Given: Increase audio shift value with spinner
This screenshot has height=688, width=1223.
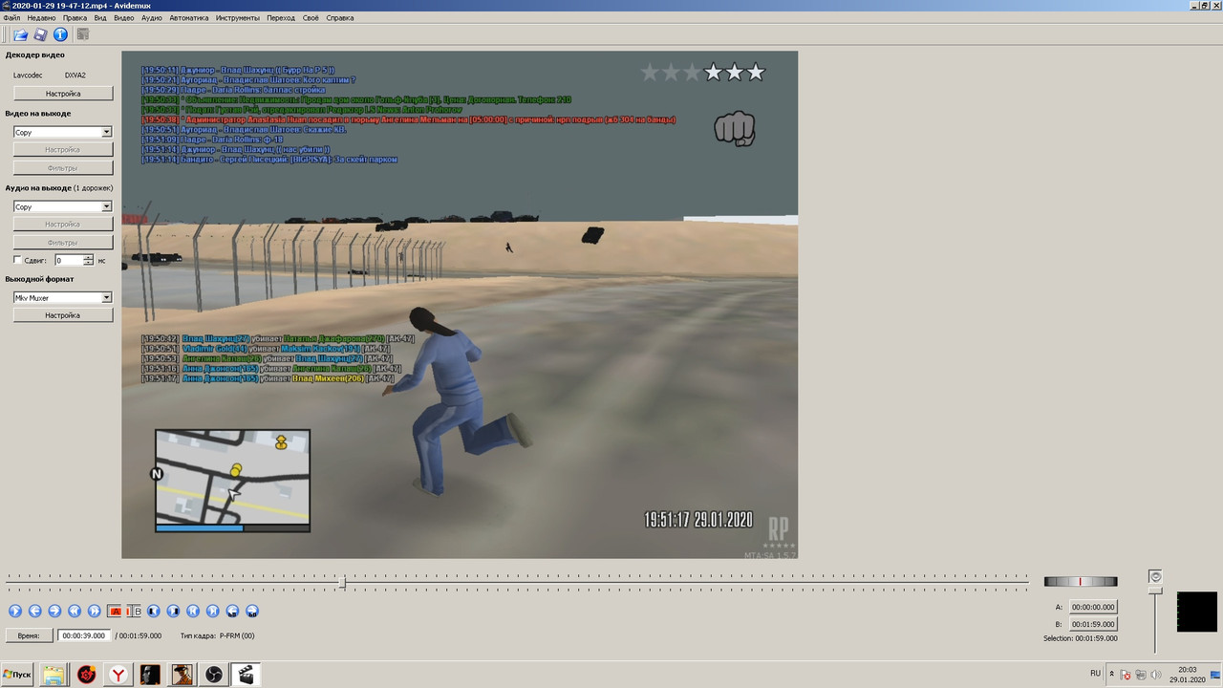Looking at the screenshot, I should click(89, 257).
